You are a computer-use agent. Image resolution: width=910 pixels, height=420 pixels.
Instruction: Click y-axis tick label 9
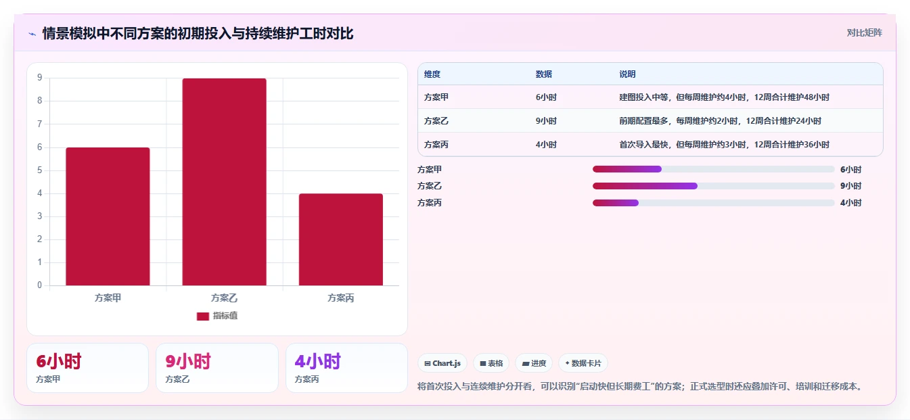40,78
